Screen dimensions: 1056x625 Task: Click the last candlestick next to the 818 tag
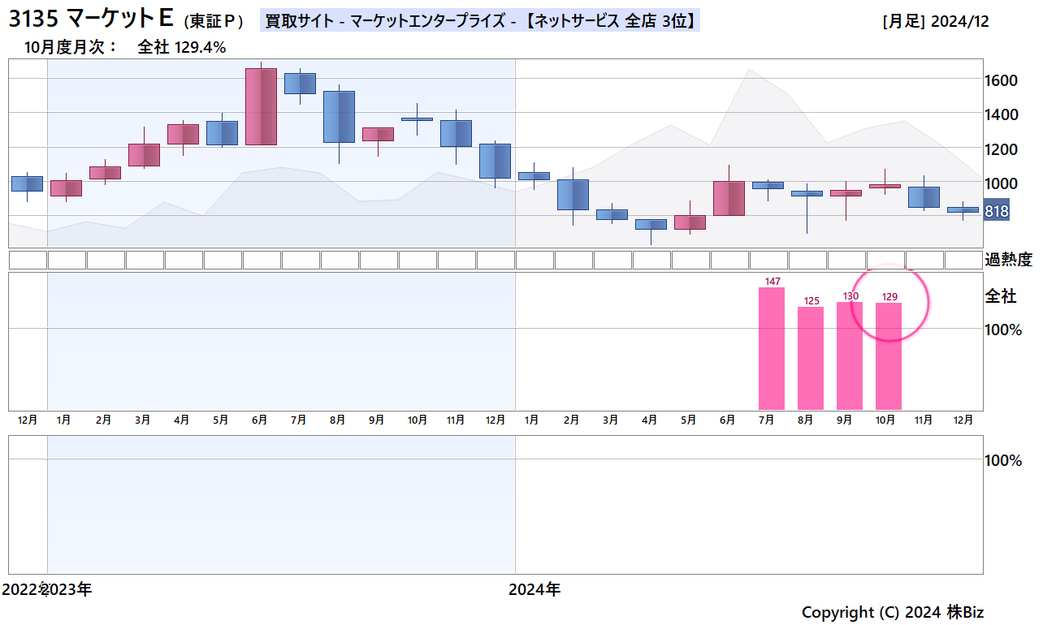click(x=963, y=209)
